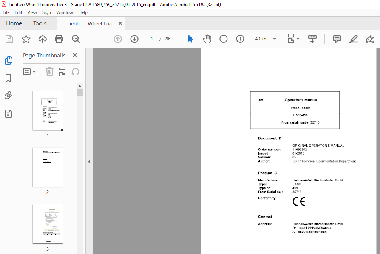Open the page fit options dropdown arrow
Image resolution: width=380 pixels, height=254 pixels.
tap(298, 39)
